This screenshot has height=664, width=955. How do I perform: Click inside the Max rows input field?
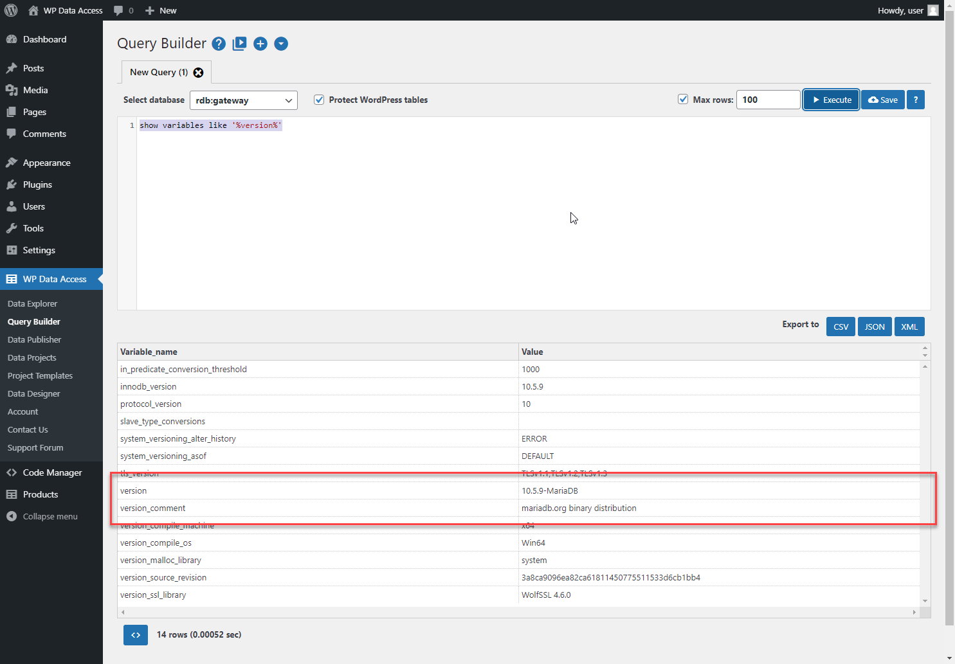[768, 100]
